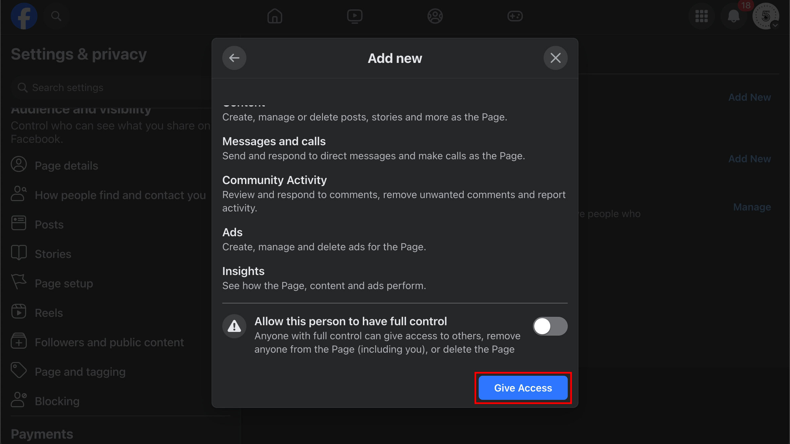The image size is (790, 444).
Task: Select Blocking in settings sidebar
Action: tap(57, 401)
